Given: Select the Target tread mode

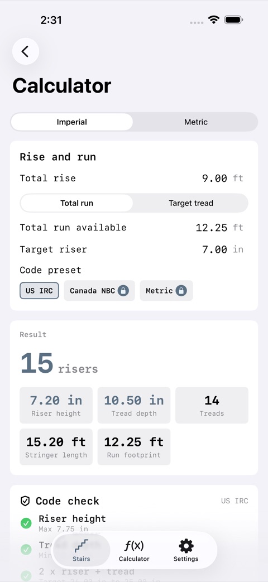Looking at the screenshot, I should tap(191, 203).
